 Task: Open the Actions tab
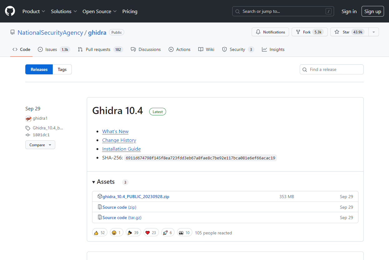click(180, 49)
